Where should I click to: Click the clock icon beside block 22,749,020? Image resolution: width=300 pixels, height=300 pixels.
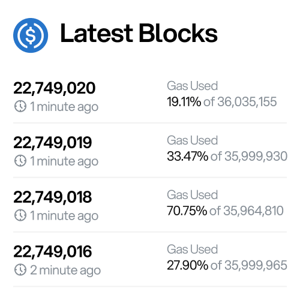pyautogui.click(x=20, y=106)
